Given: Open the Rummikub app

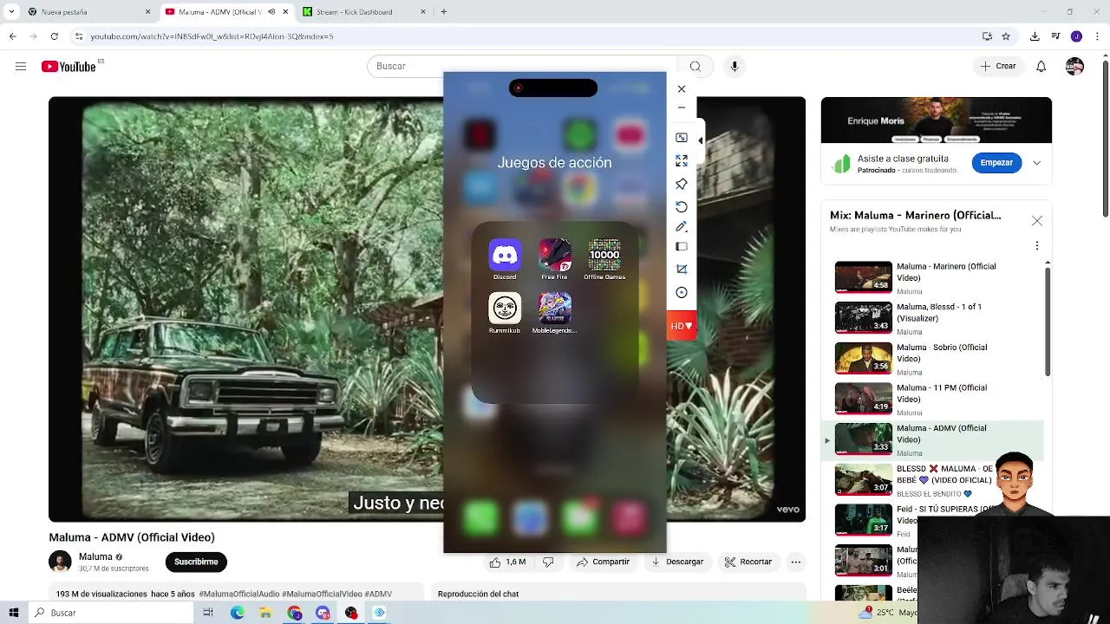Looking at the screenshot, I should pos(505,309).
